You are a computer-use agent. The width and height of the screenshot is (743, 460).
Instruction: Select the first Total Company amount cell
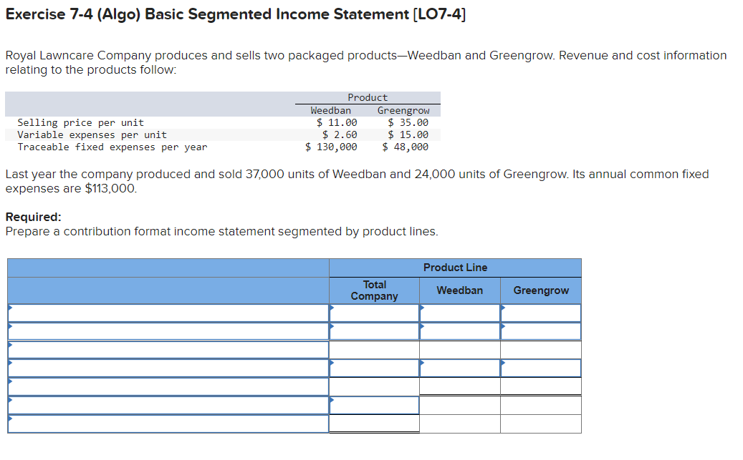coord(373,313)
